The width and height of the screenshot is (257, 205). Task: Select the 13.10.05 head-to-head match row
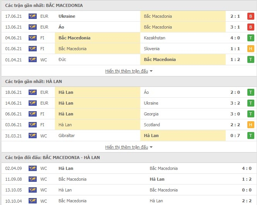coord(129,190)
